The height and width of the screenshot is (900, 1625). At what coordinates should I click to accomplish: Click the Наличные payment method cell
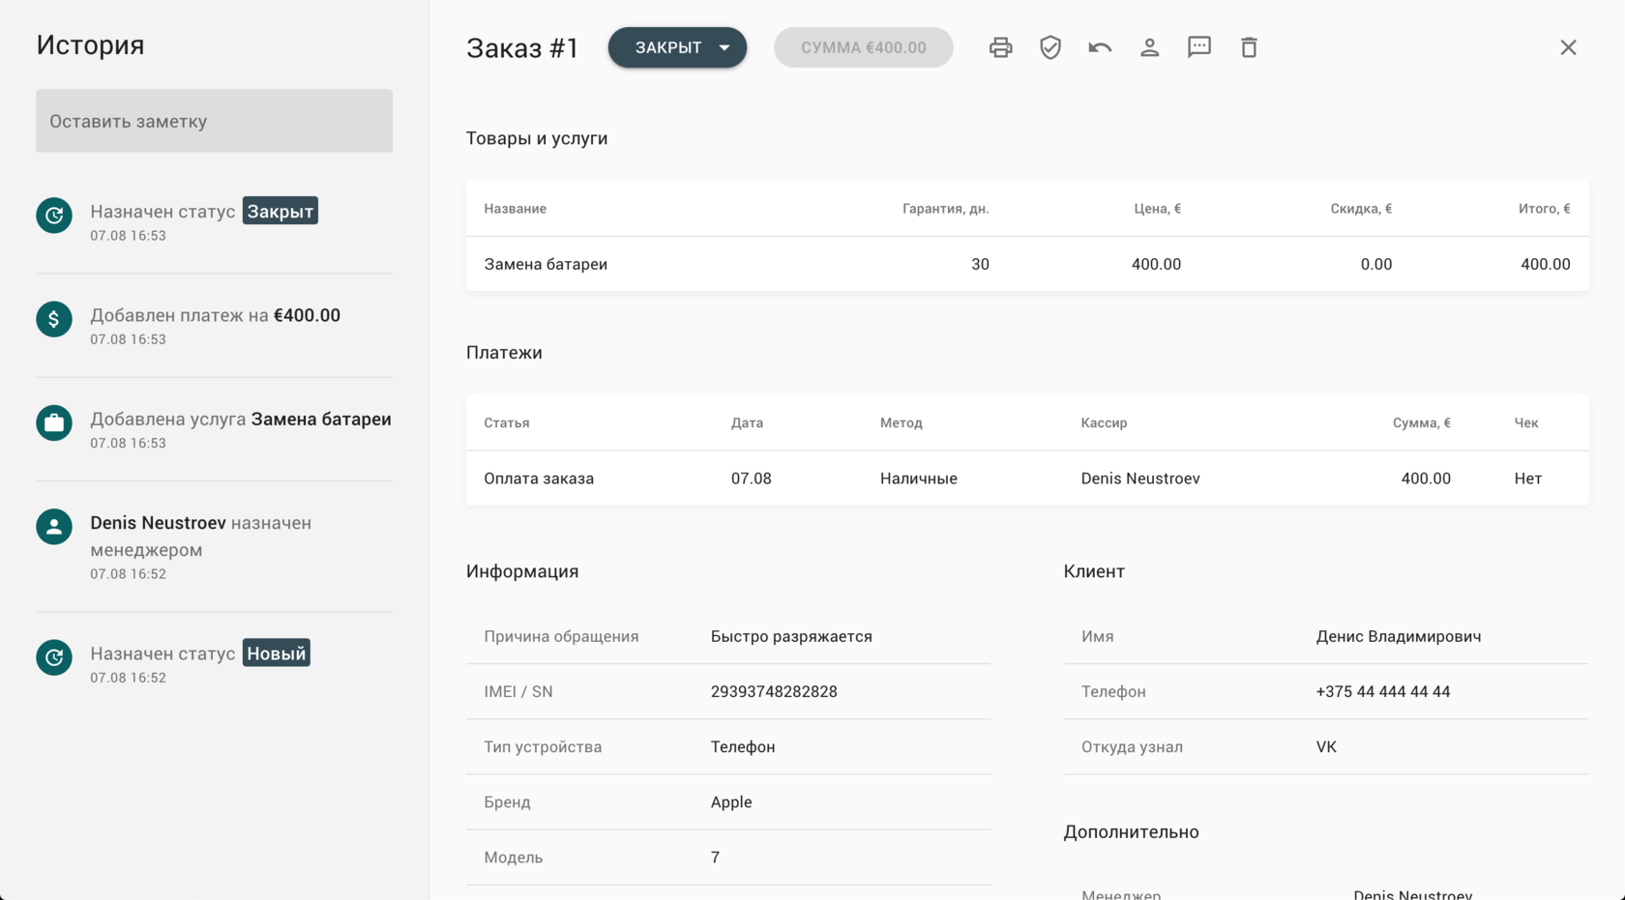pyautogui.click(x=918, y=479)
